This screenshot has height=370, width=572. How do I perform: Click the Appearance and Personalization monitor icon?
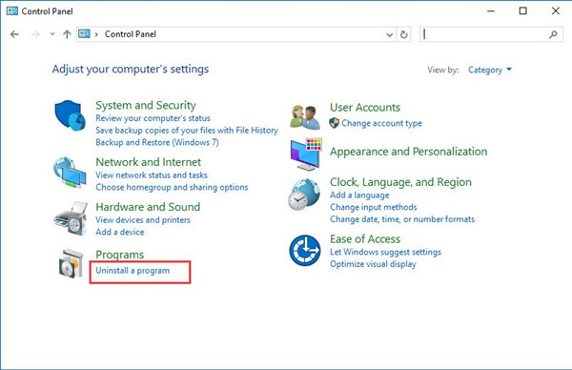click(306, 154)
